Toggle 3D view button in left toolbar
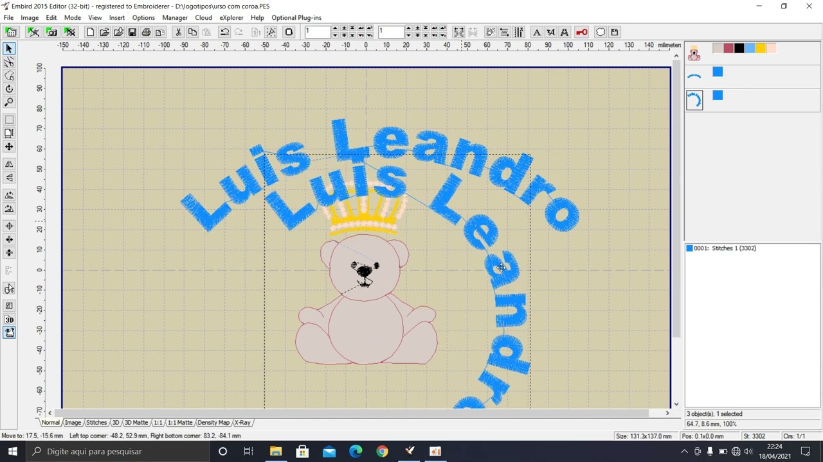 pos(9,320)
